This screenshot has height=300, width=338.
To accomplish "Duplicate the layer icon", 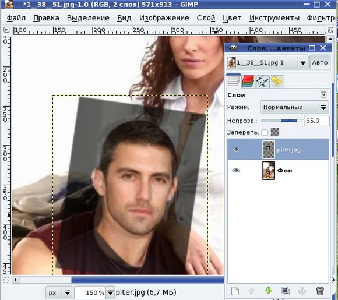I will [x=285, y=291].
